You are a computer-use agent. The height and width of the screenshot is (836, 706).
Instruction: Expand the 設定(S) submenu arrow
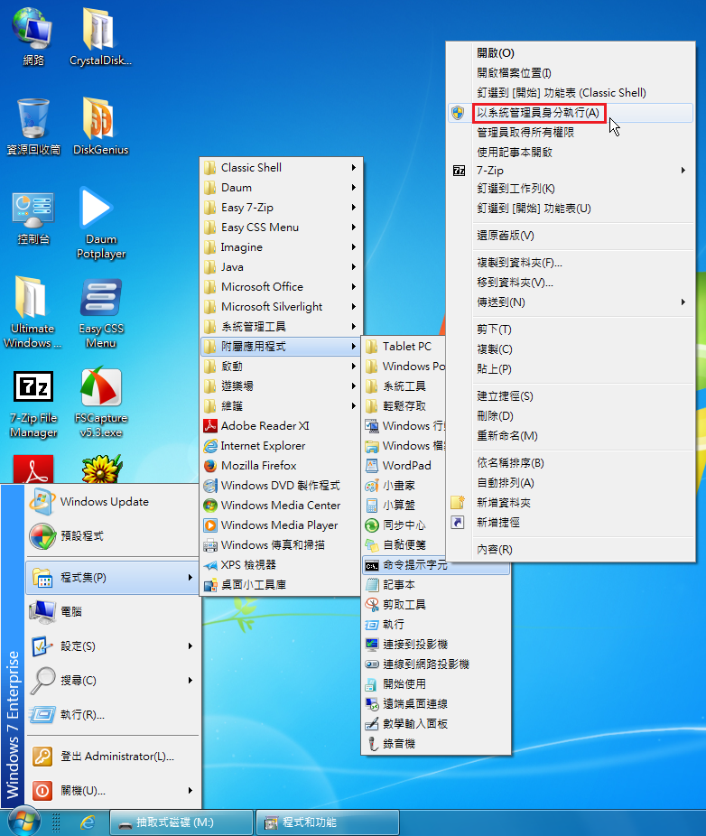(x=190, y=646)
